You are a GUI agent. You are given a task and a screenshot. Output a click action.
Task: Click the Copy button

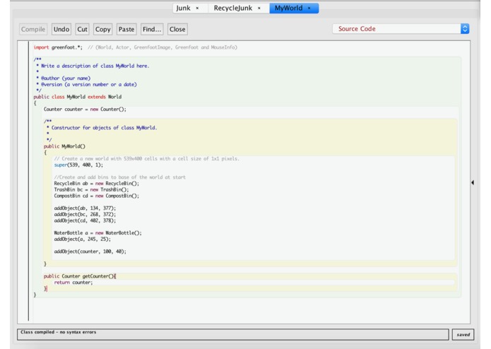pos(102,29)
